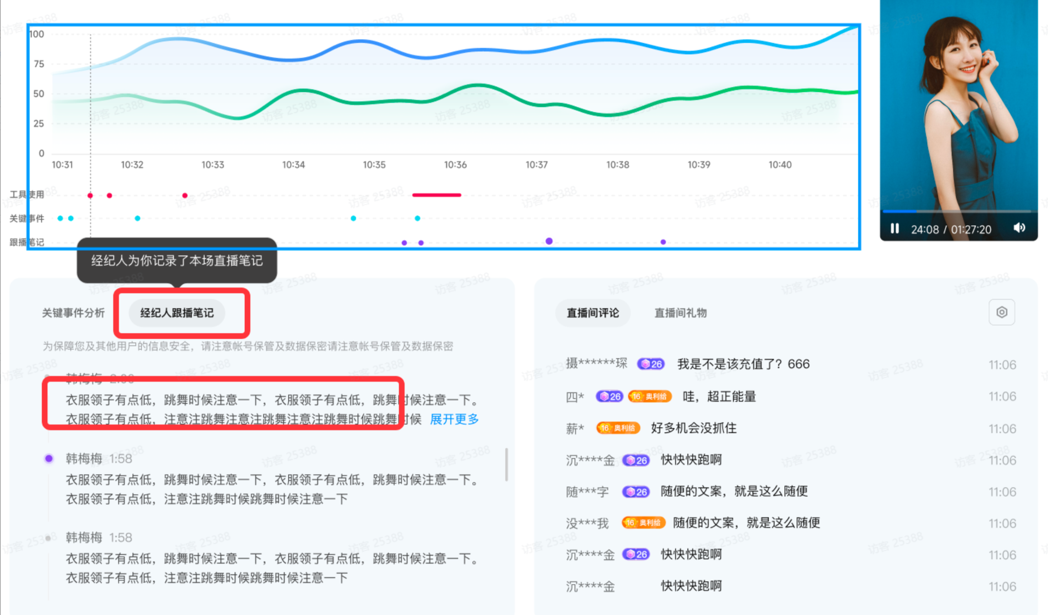Click the level 26 badge beside 摄******琛
Screen dimensions: 1048x615
(x=651, y=364)
